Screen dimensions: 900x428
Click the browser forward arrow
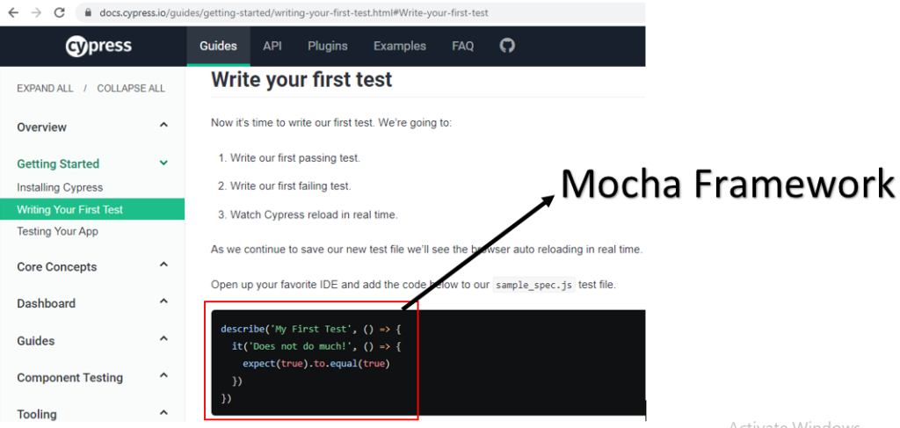[x=36, y=12]
